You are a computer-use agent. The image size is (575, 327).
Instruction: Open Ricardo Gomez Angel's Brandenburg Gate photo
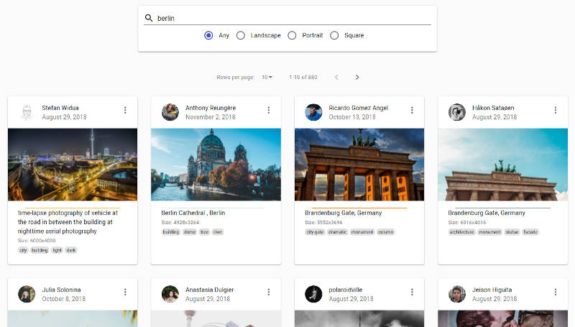point(359,165)
